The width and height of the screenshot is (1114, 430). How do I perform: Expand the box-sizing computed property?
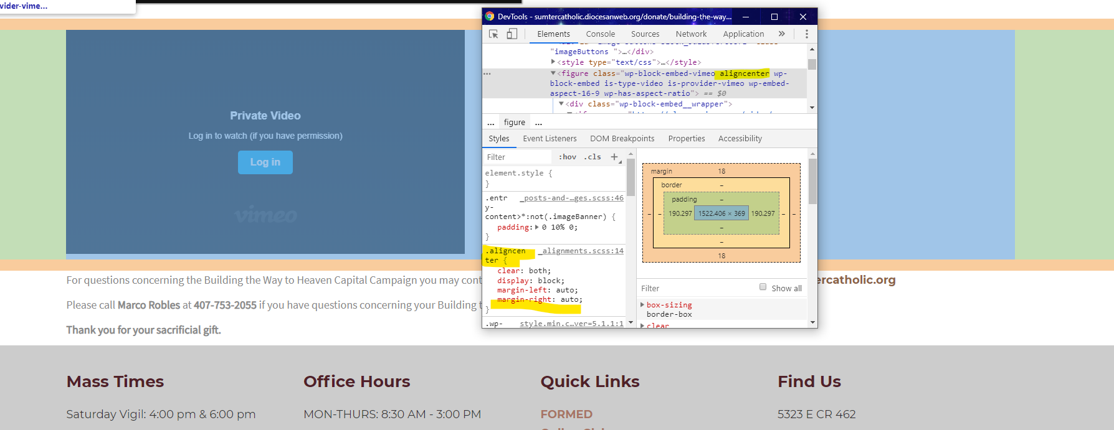642,305
